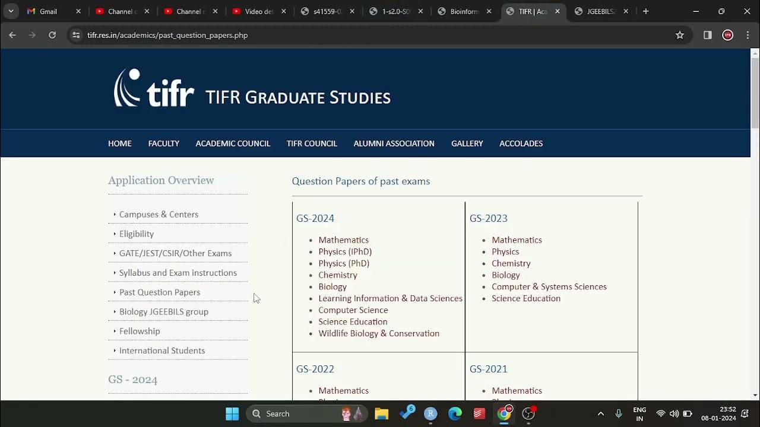
Task: Switch to Bioinformatics tab
Action: pos(465,11)
